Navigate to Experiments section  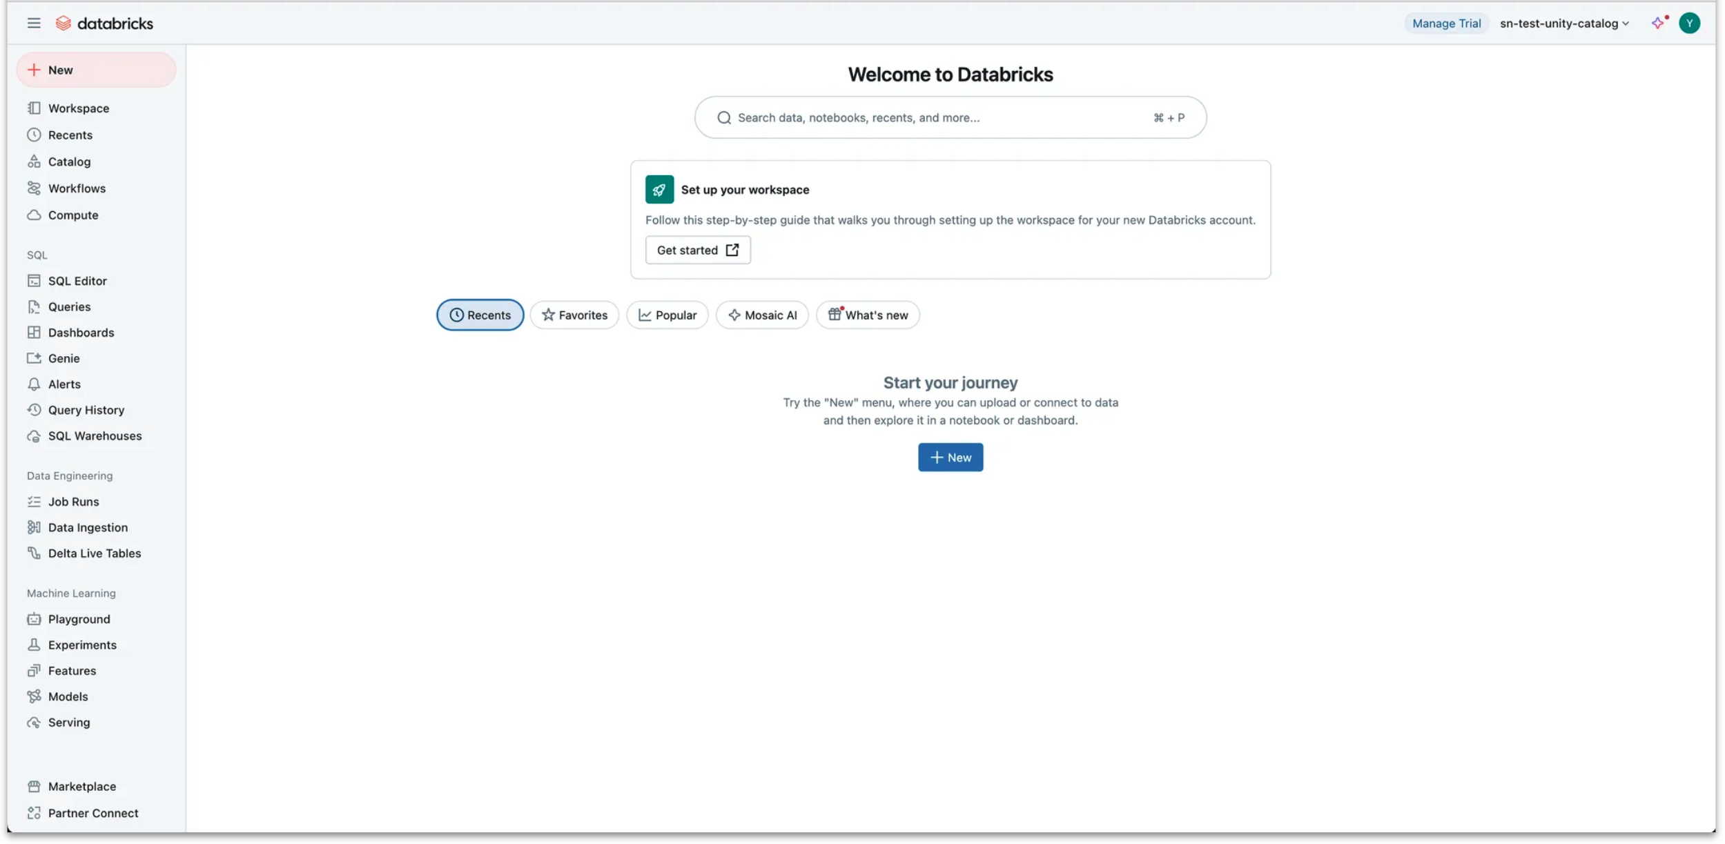coord(81,645)
